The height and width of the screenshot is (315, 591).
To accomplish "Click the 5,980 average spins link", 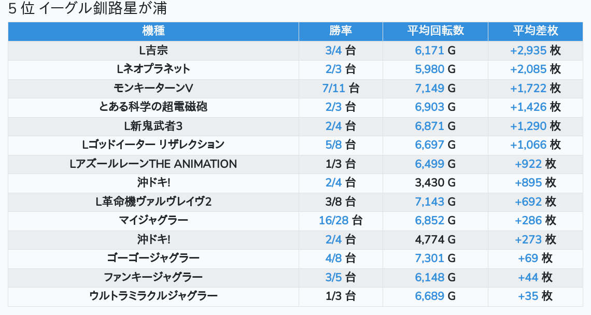I will coord(429,69).
